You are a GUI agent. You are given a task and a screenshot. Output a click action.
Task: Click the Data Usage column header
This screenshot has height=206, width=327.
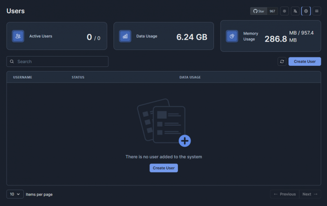click(190, 77)
